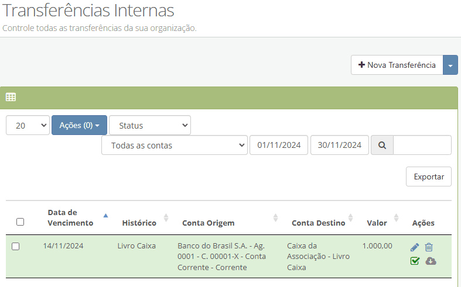Screen dimensions: 461x287
Task: Click the Valor column header text
Action: tap(377, 223)
